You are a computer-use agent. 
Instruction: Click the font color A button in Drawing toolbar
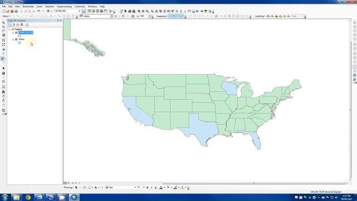pos(161,188)
